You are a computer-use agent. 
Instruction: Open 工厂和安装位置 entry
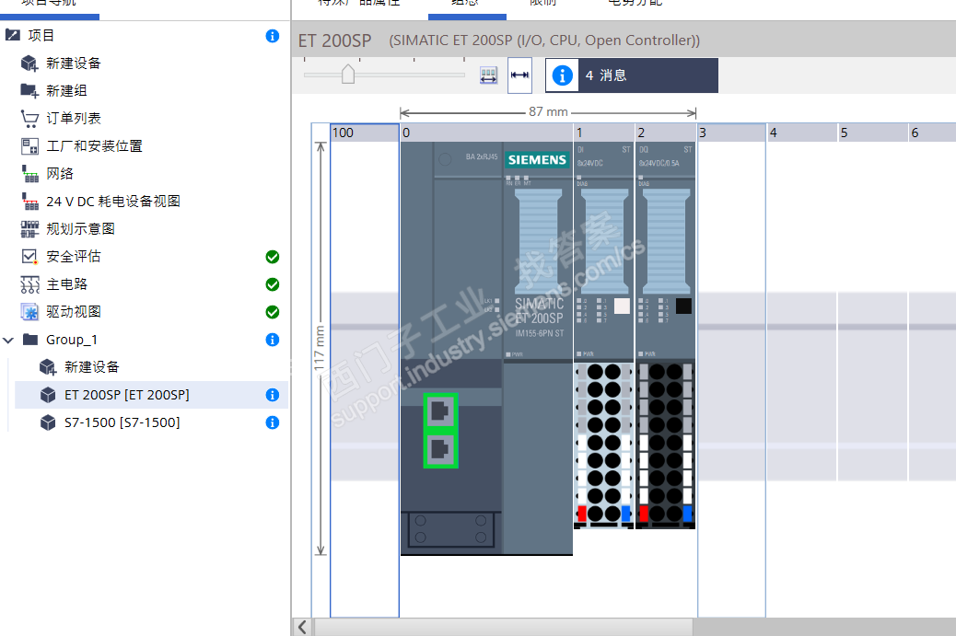pos(94,146)
